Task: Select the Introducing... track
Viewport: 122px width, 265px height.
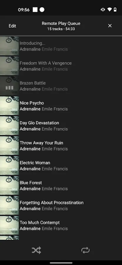Action: pyautogui.click(x=61, y=46)
